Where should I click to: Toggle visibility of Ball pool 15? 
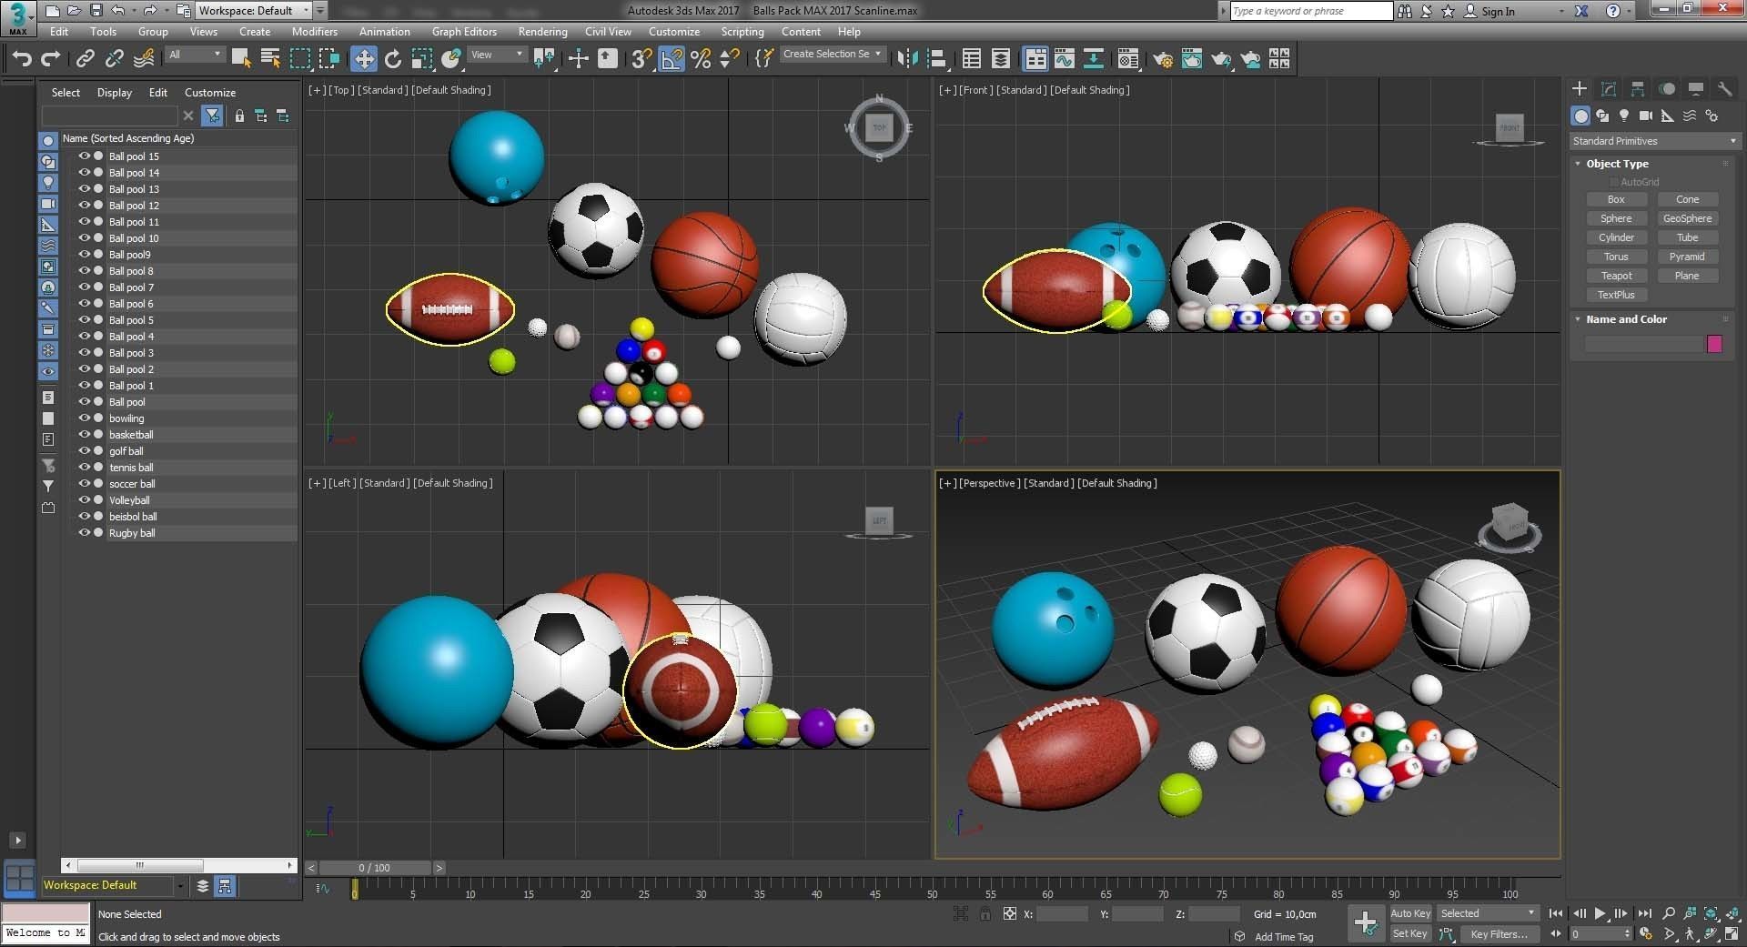[x=84, y=156]
